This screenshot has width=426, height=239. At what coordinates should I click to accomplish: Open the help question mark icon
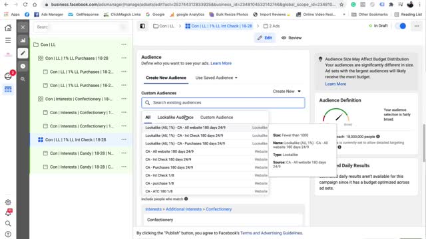click(8, 234)
